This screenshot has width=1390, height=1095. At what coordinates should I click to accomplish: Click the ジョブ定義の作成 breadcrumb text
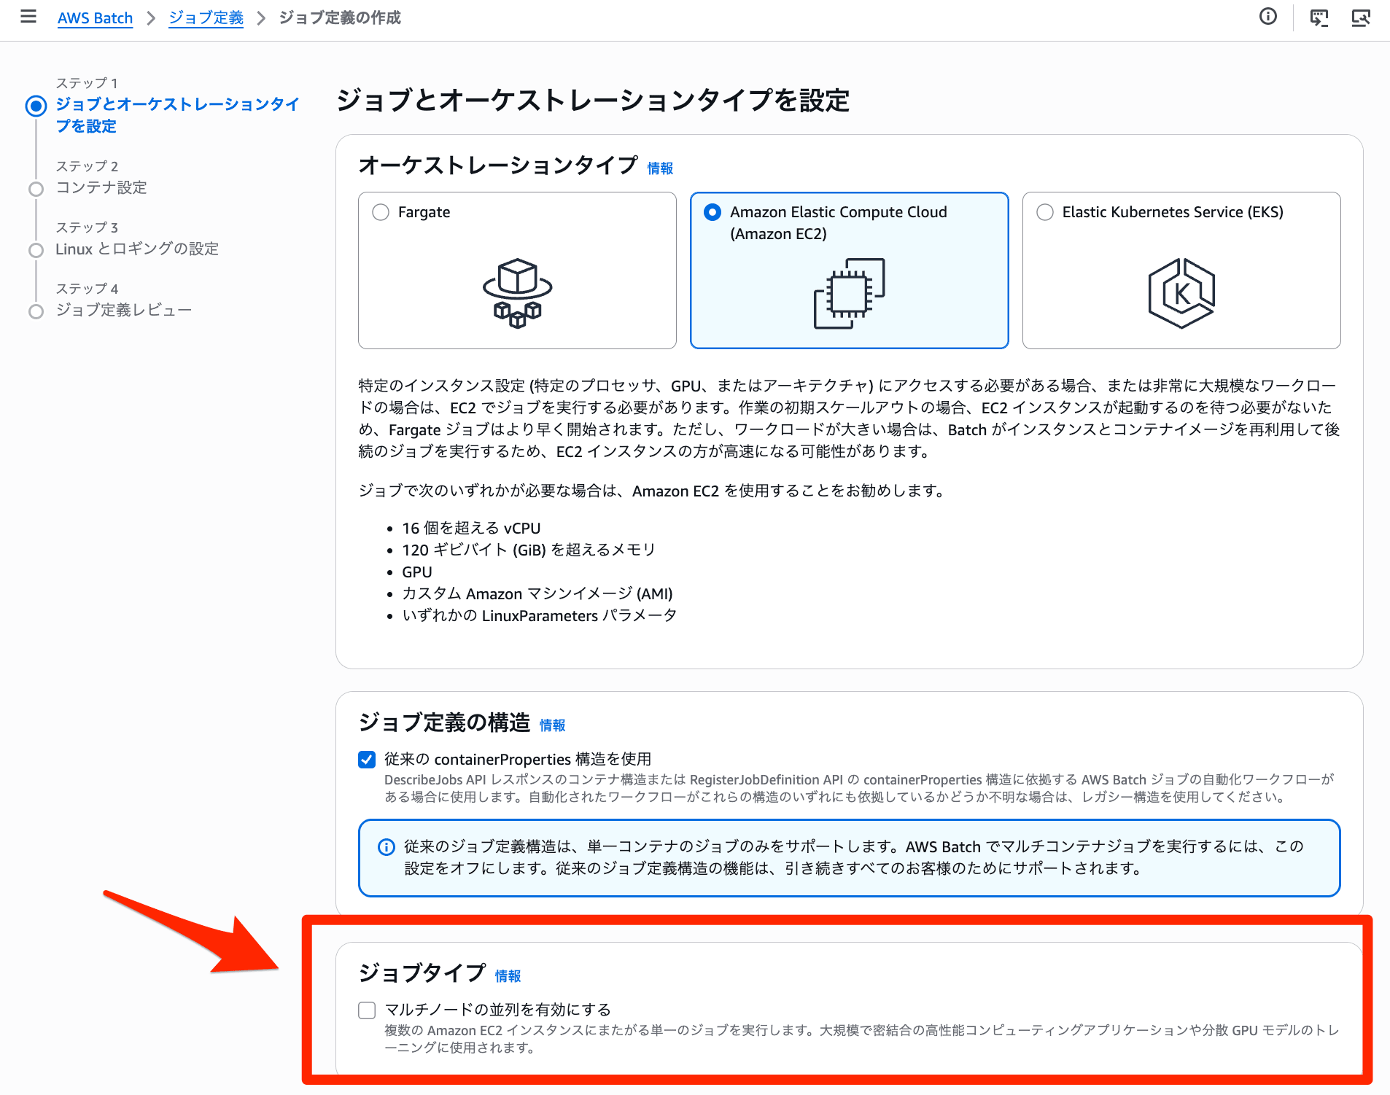(340, 17)
